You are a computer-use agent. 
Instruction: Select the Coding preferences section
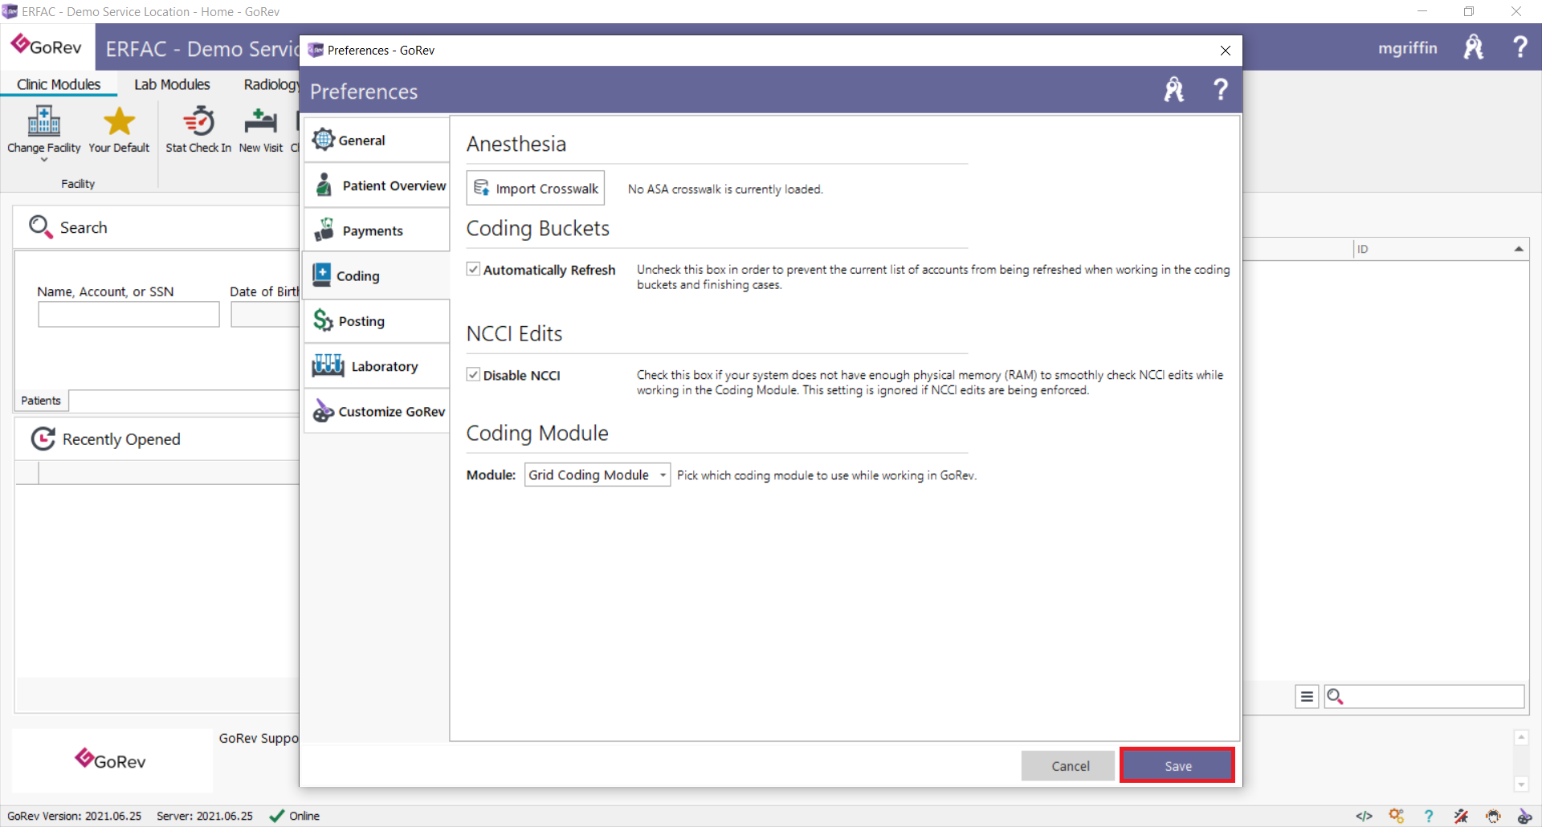click(377, 275)
